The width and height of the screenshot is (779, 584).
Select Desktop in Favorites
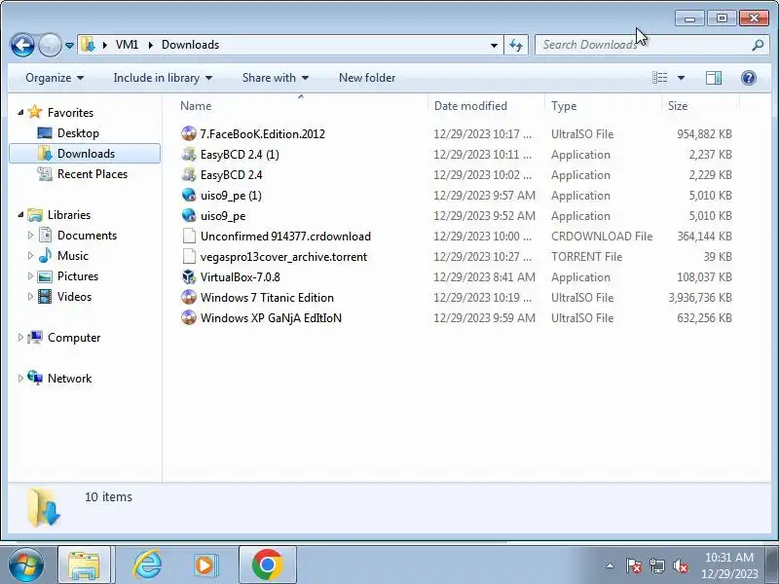pyautogui.click(x=78, y=133)
